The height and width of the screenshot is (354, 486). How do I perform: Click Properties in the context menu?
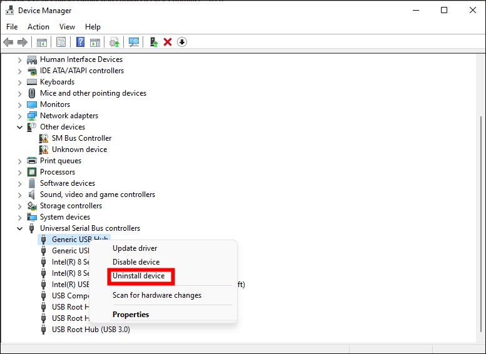[x=131, y=315]
